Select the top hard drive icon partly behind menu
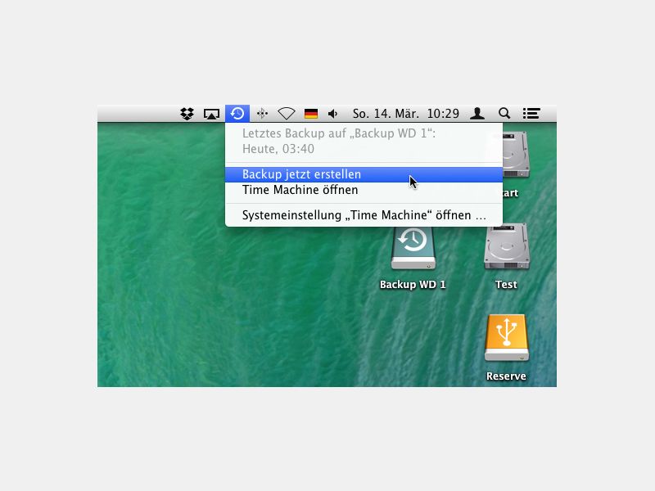The width and height of the screenshot is (655, 491). (x=516, y=155)
